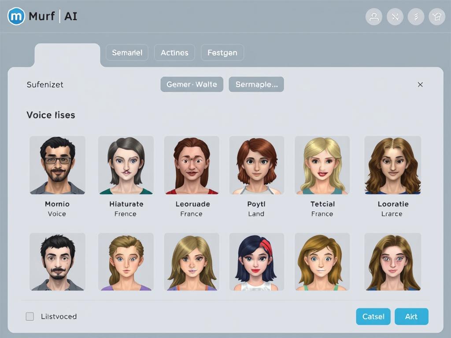451x338 pixels.
Task: Open the Actines tab
Action: tap(174, 52)
